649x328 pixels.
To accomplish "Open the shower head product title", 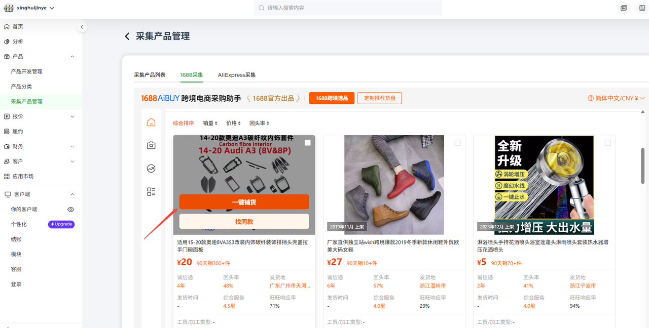I will pos(543,246).
